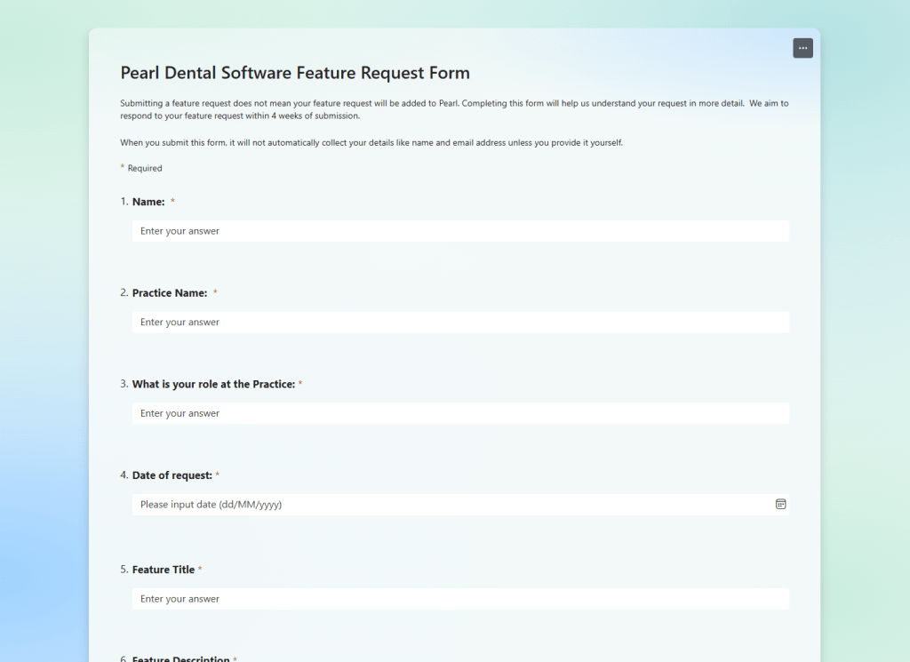Image resolution: width=910 pixels, height=662 pixels.
Task: Open the more options ellipsis menu
Action: [802, 48]
